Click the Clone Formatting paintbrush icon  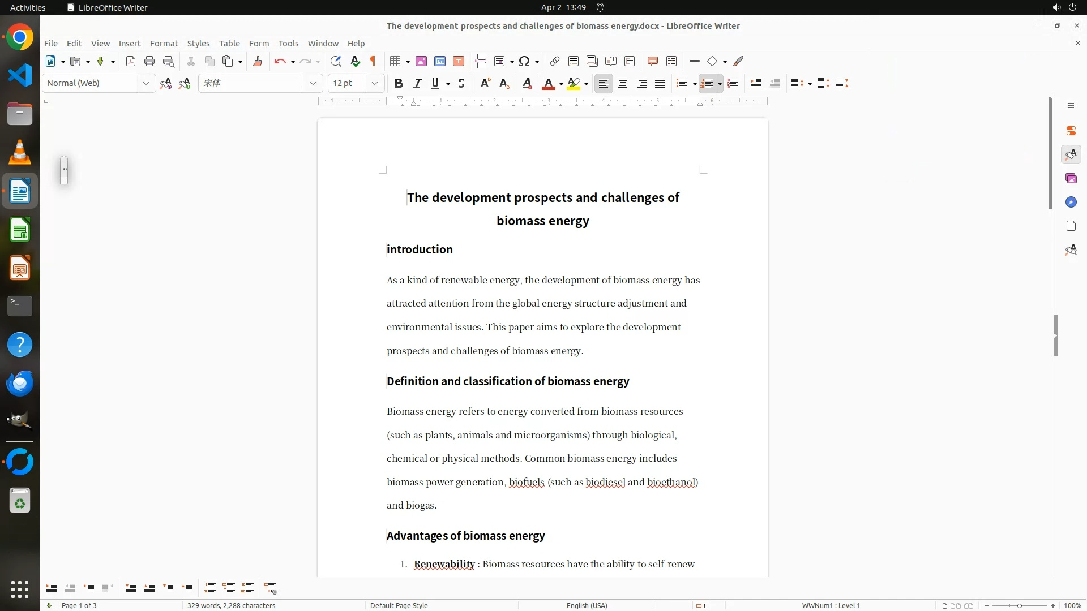pyautogui.click(x=258, y=61)
